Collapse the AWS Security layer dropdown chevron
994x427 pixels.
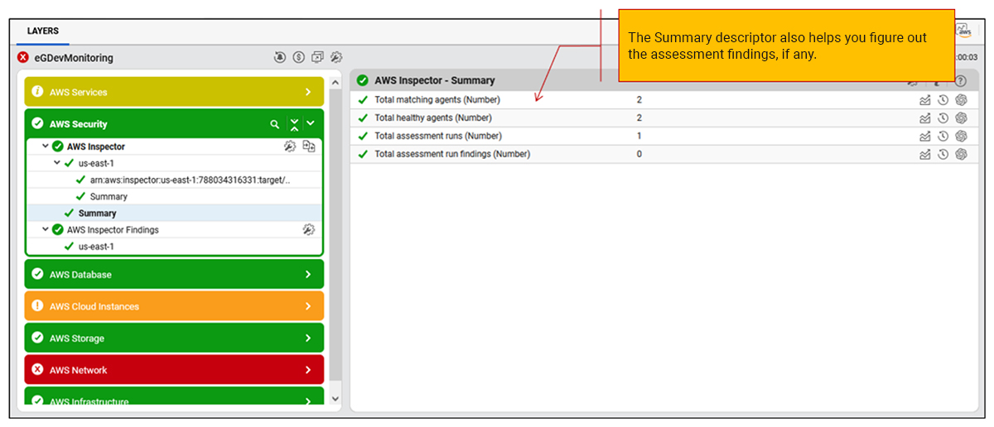click(x=311, y=123)
